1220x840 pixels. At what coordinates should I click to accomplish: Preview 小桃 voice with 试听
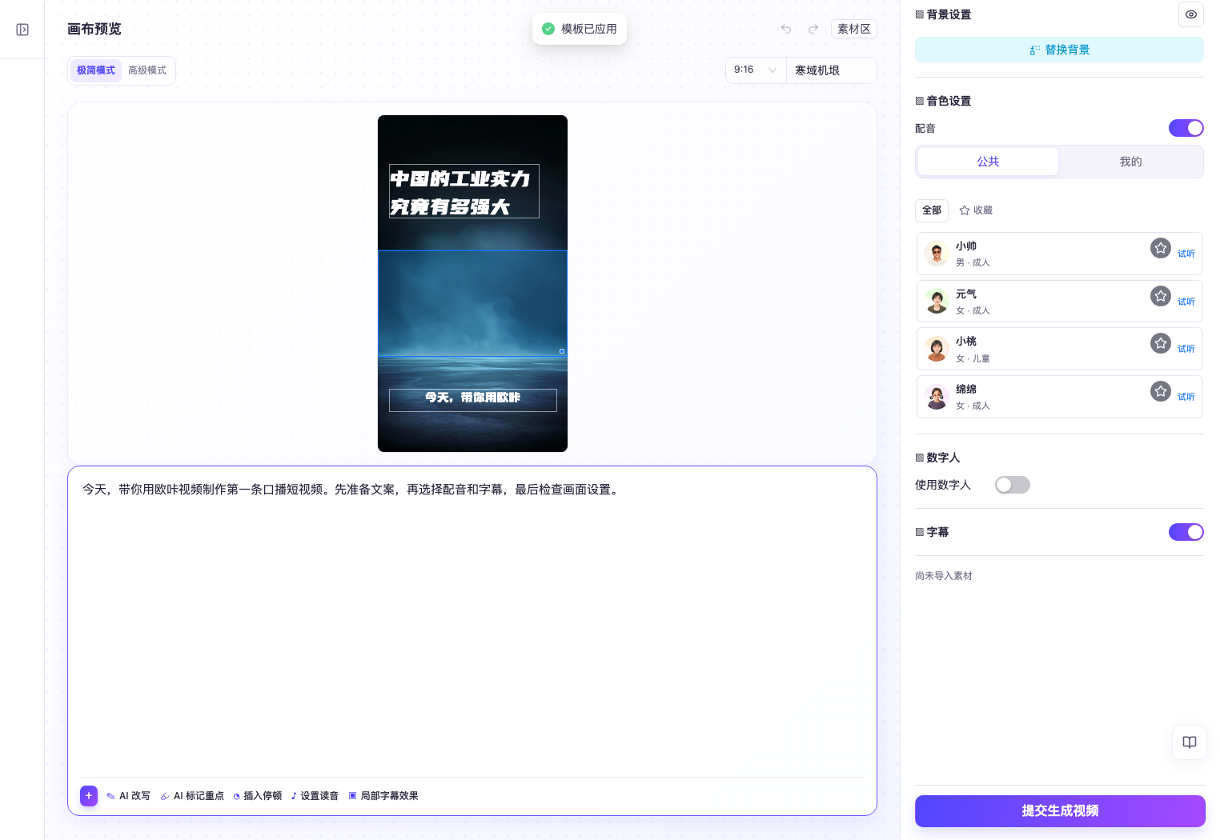tap(1186, 349)
